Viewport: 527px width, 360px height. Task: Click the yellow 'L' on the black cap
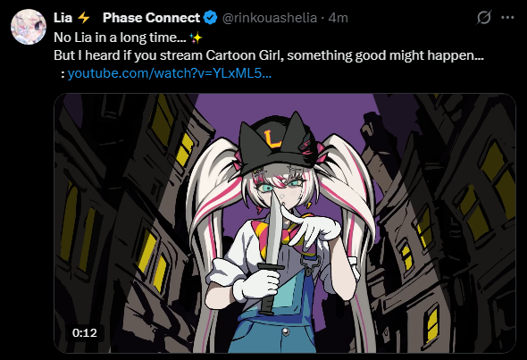(272, 139)
